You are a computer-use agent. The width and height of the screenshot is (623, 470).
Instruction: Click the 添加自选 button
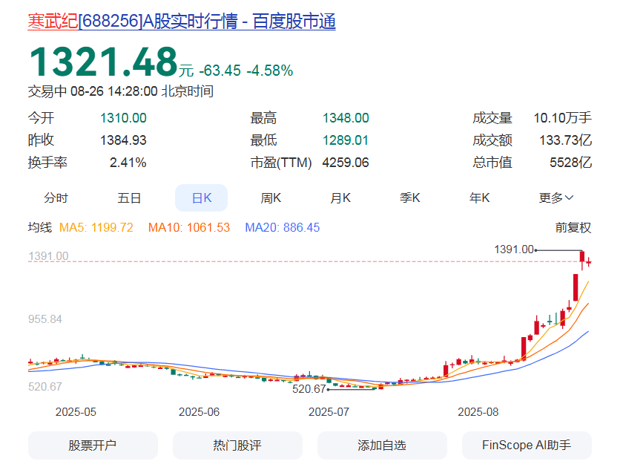[382, 445]
